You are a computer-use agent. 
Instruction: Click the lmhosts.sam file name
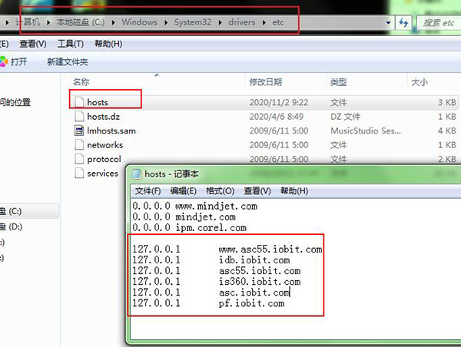point(111,131)
